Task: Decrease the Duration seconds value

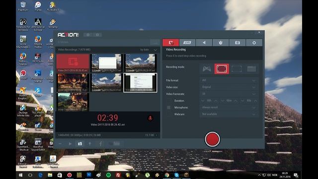Action: (242, 100)
